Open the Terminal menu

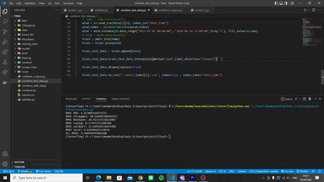point(68,3)
